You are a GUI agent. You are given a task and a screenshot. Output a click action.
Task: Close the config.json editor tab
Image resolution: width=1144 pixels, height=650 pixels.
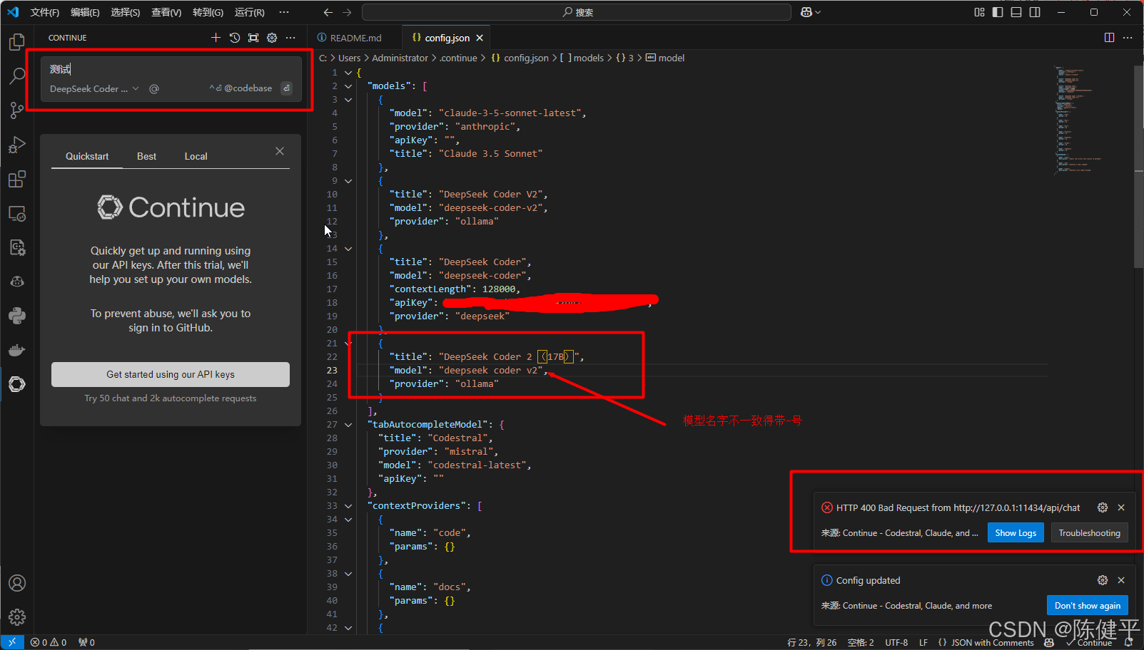[x=480, y=38]
